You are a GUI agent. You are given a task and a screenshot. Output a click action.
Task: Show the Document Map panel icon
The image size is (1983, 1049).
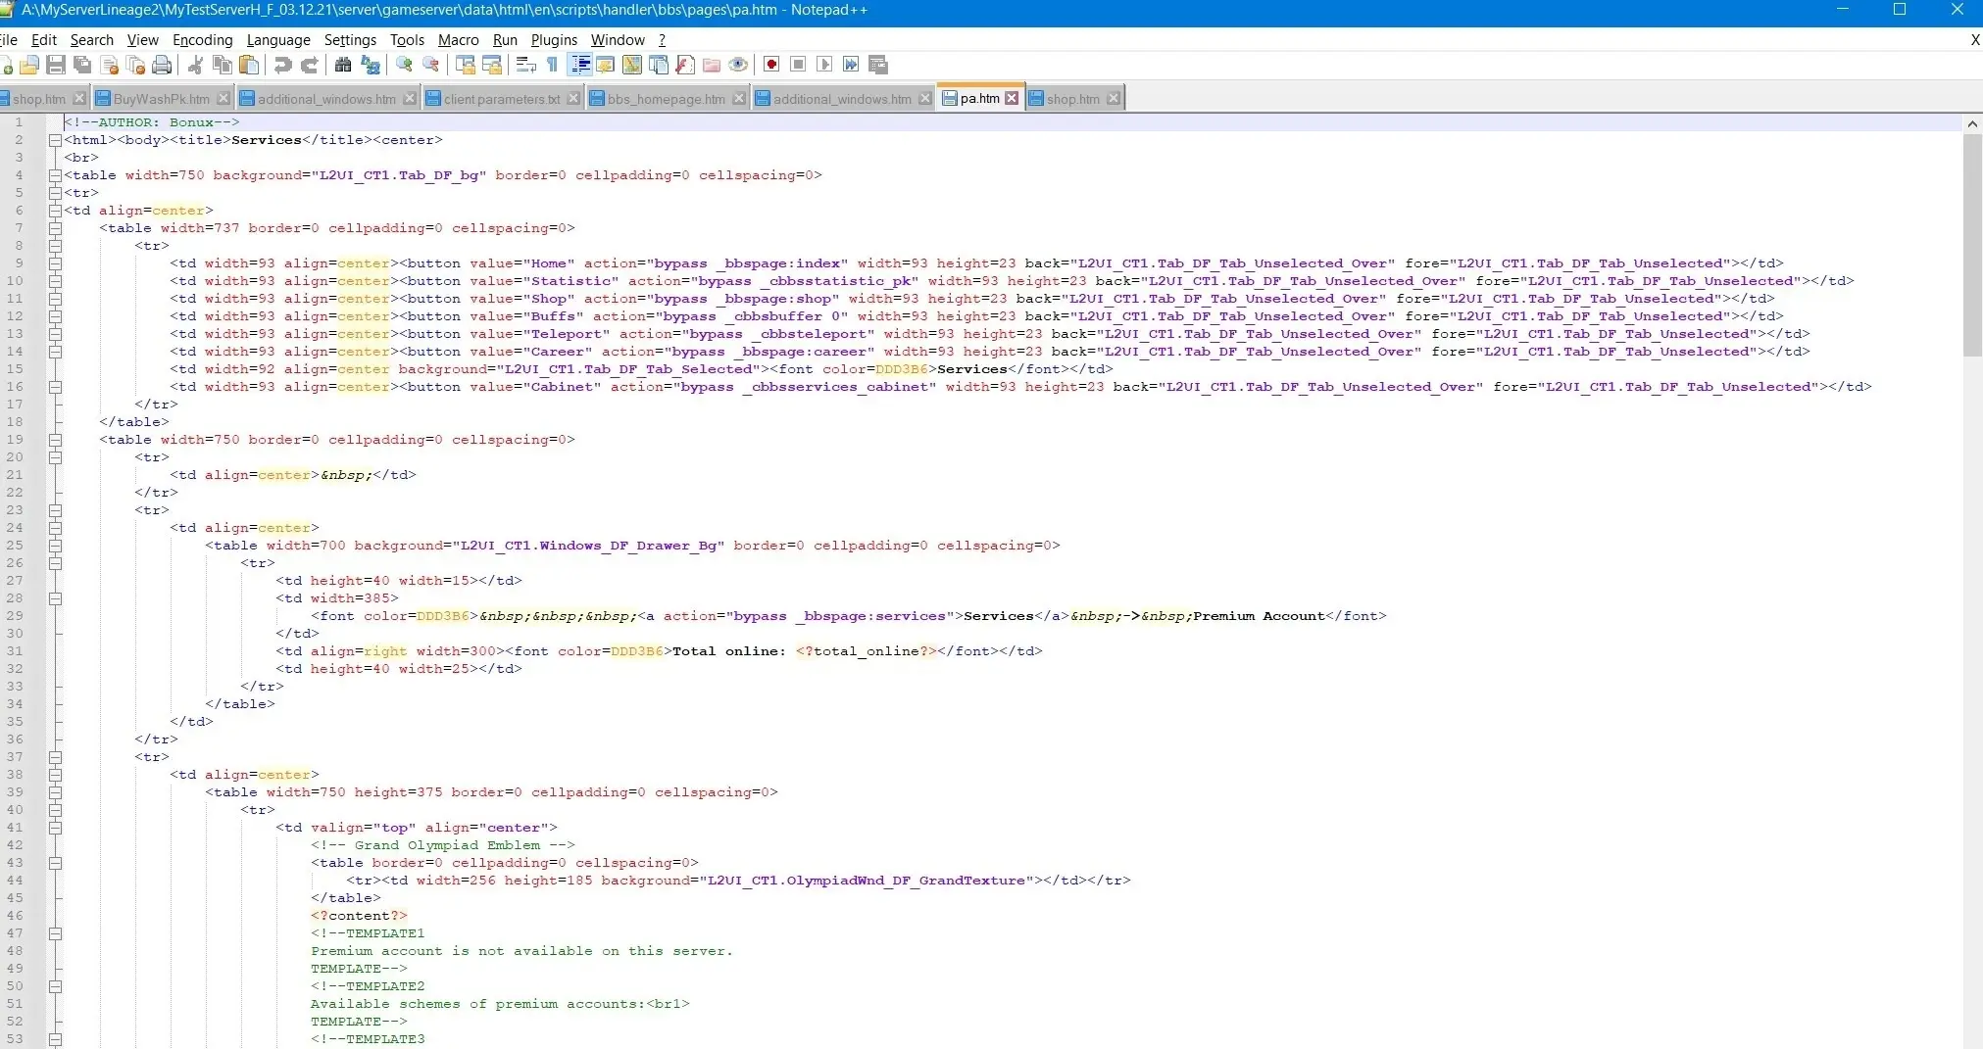632,65
